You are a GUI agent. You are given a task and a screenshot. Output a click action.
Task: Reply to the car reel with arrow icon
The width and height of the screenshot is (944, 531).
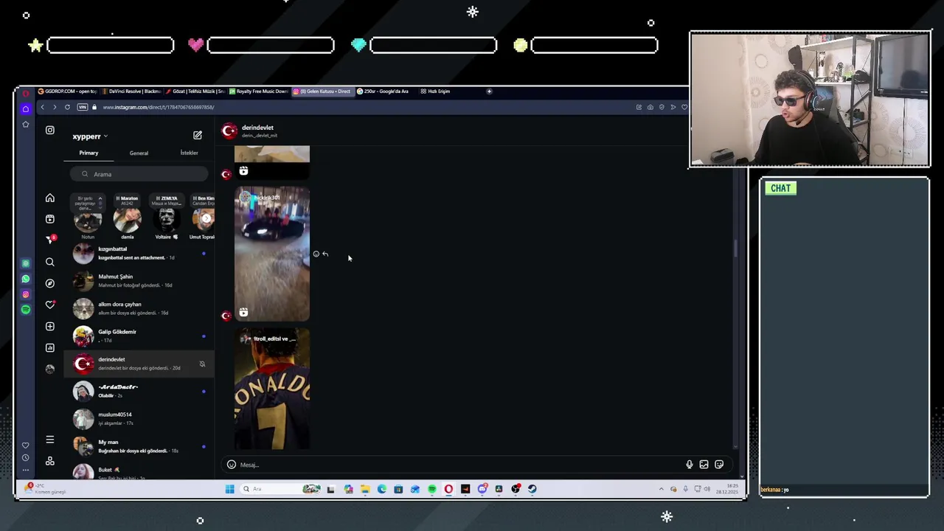coord(325,254)
